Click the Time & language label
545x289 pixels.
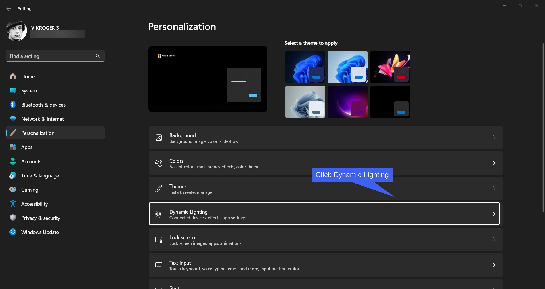tap(40, 176)
